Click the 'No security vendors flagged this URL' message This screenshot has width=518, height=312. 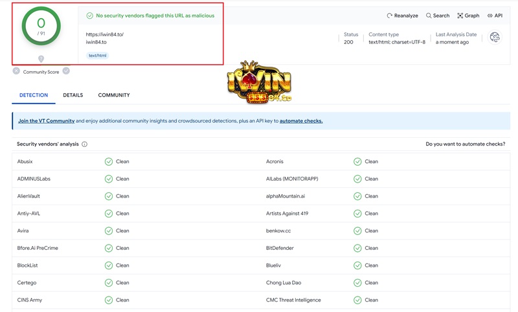(155, 16)
